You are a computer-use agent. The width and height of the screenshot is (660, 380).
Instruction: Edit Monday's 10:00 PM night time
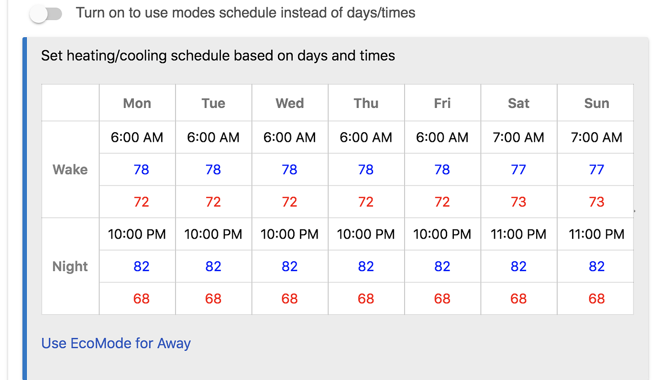tap(137, 234)
